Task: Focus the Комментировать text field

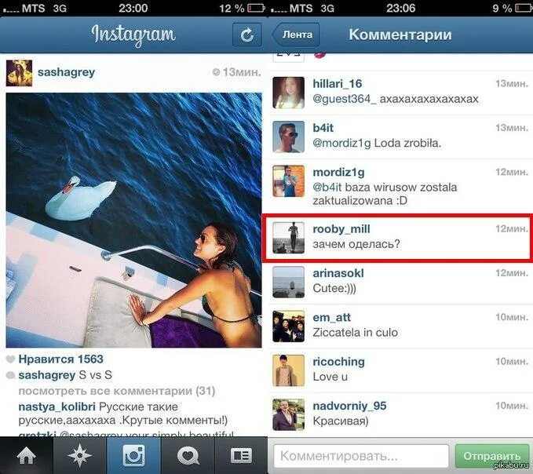Action: [361, 456]
